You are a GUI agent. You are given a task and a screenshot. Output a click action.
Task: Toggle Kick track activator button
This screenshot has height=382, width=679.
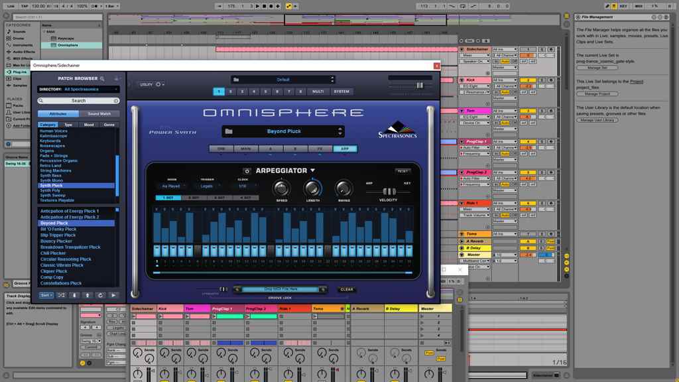527,80
